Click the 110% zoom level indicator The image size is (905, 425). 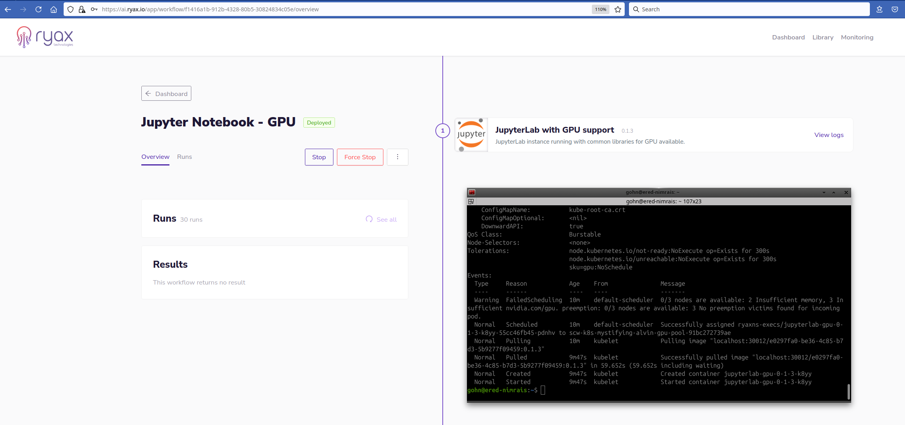click(x=600, y=9)
